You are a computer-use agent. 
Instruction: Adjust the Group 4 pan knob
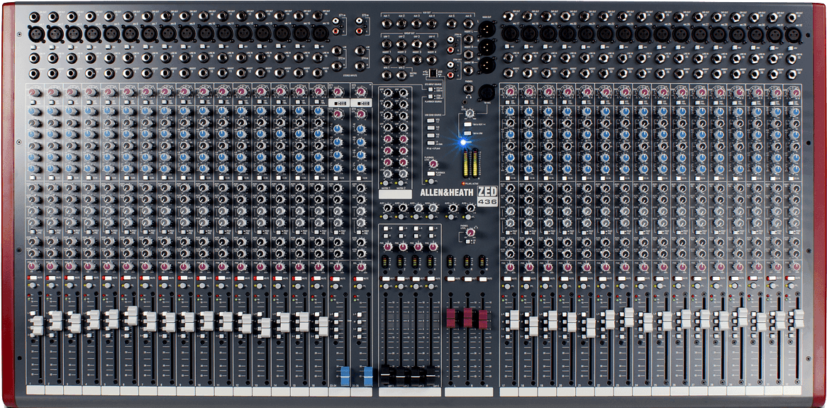coord(432,247)
